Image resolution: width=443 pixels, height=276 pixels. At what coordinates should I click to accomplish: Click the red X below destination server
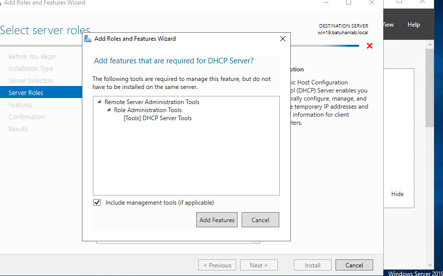pos(370,46)
